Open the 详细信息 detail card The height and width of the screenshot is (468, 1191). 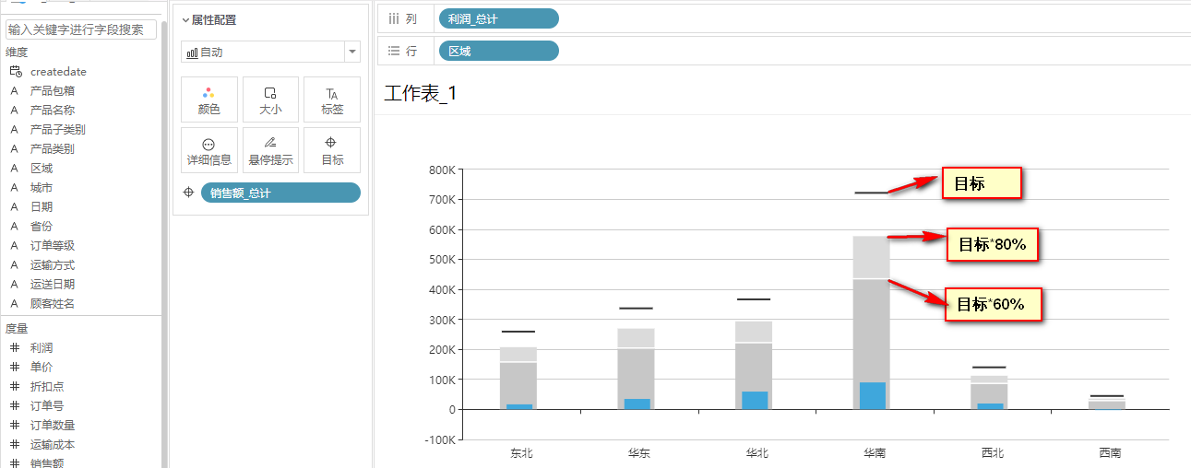coord(209,150)
